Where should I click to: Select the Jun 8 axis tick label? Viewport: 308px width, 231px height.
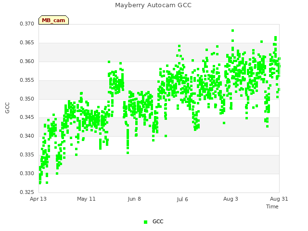coord(134,199)
